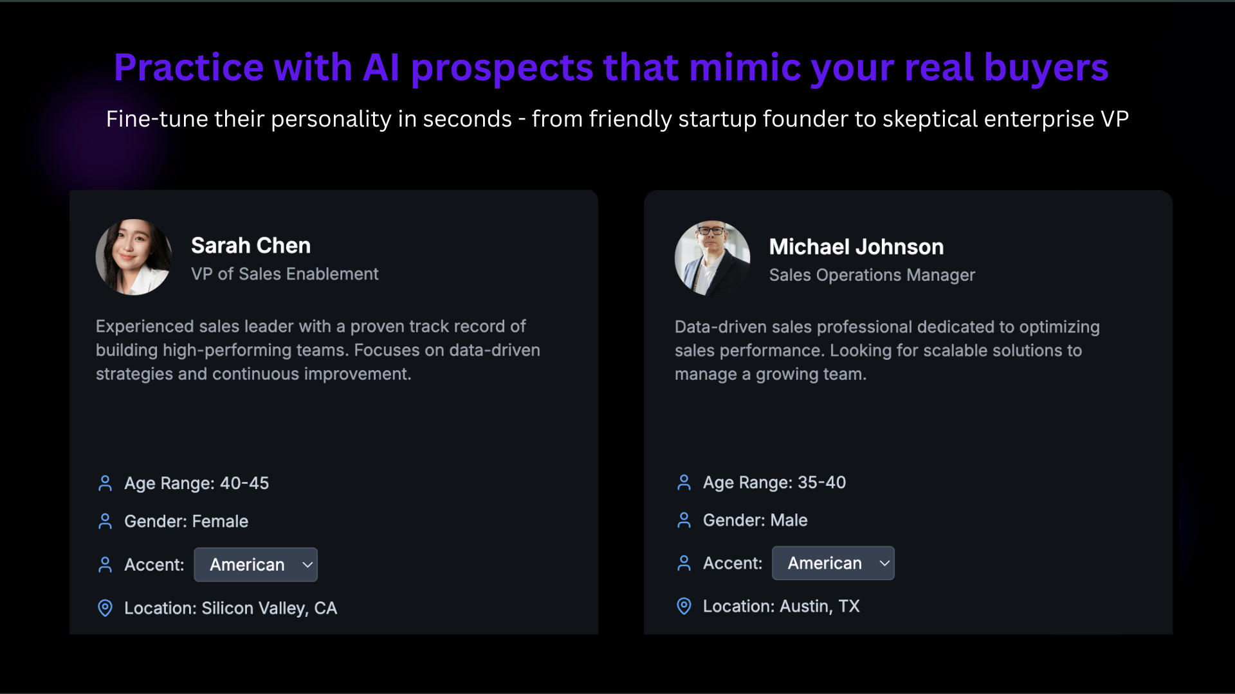The image size is (1235, 694).
Task: Click the Michael Johnson name heading
Action: [856, 247]
